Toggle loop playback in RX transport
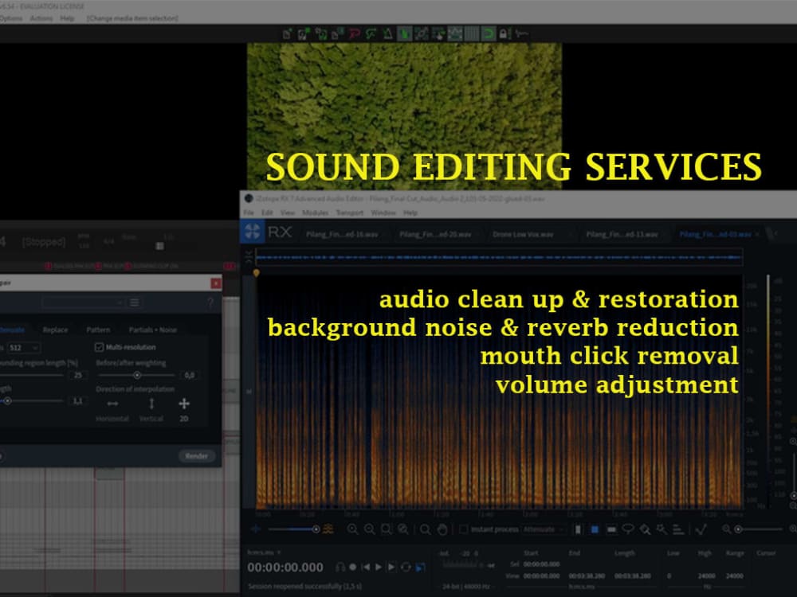797x597 pixels. pos(406,567)
